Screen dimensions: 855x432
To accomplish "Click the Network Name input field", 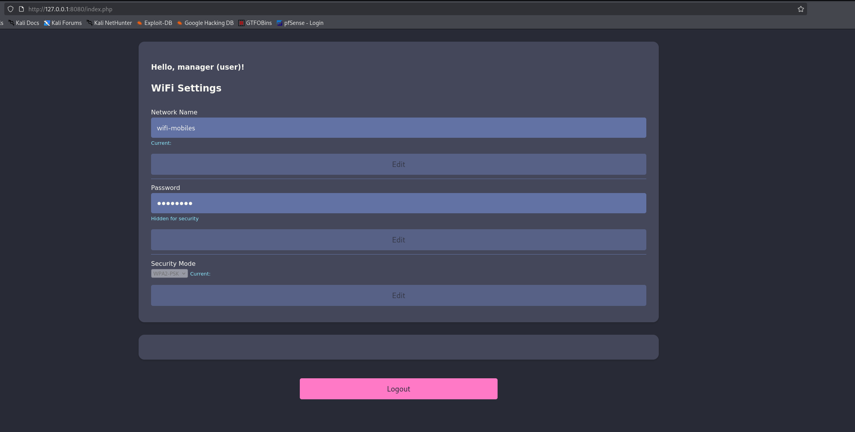I will (398, 128).
